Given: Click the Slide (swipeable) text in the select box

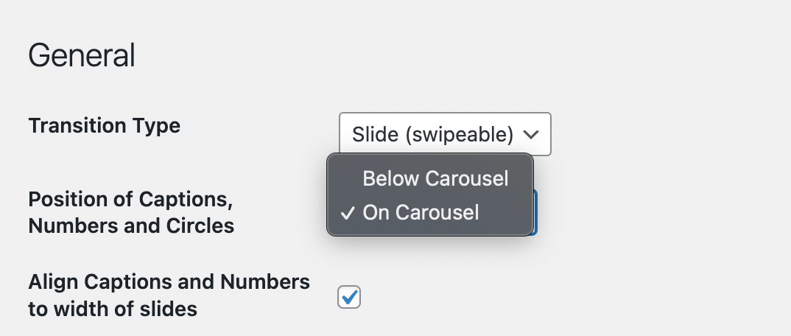Looking at the screenshot, I should (x=432, y=134).
